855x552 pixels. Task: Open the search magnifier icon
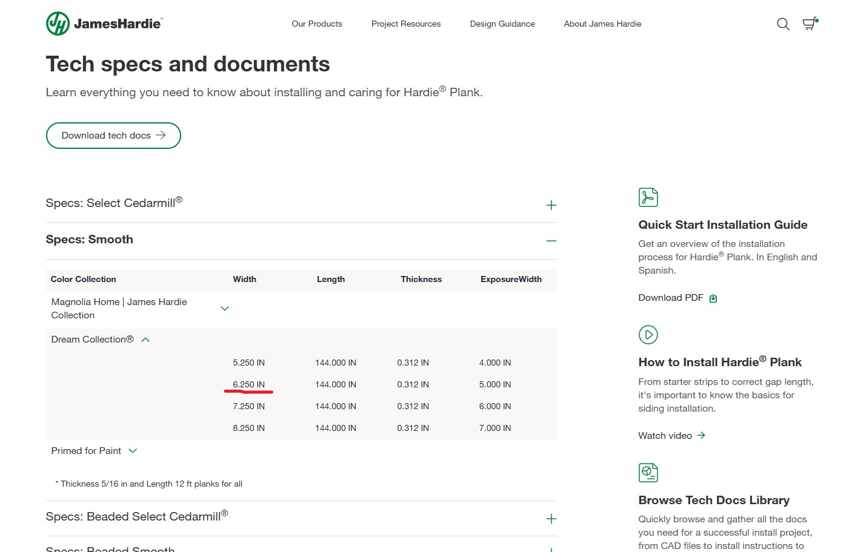pyautogui.click(x=783, y=24)
